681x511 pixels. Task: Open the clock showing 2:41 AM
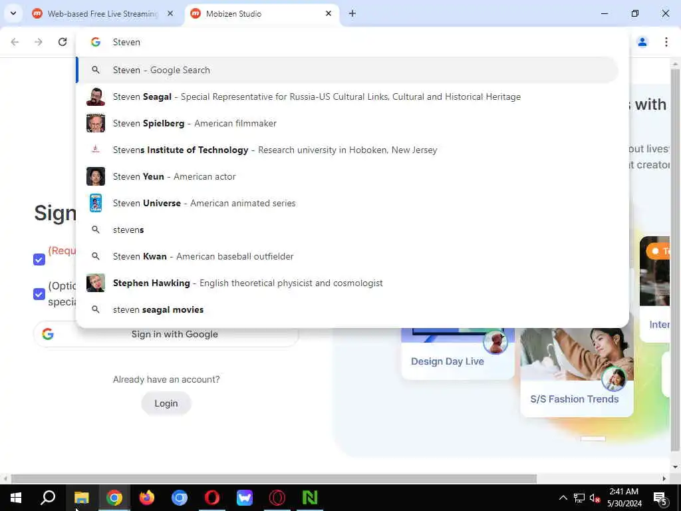[624, 498]
